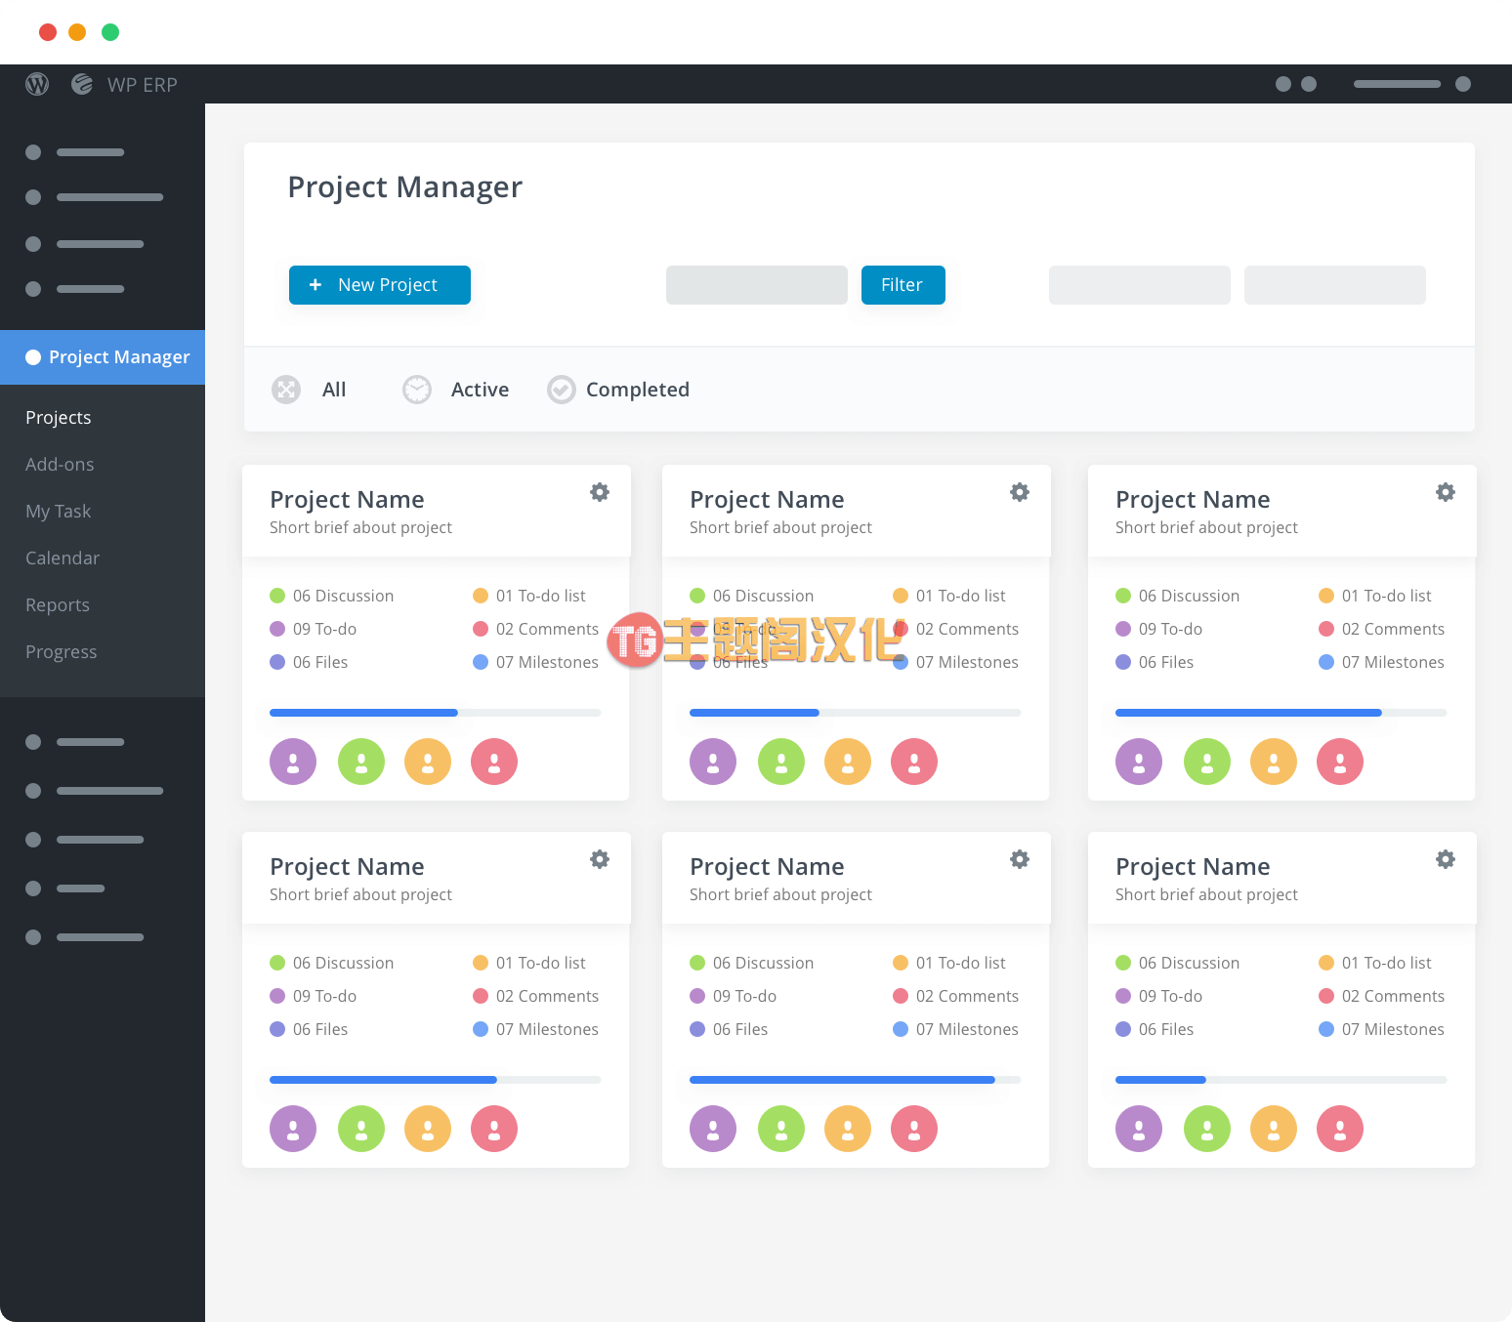Viewport: 1512px width, 1322px height.
Task: Click the purple member avatar in top-left card
Action: pos(293,762)
